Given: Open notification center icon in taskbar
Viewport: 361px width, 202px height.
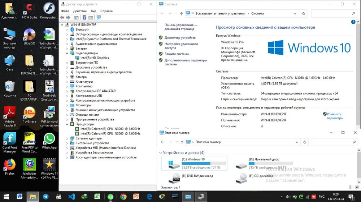Looking at the screenshot, I should point(351,197).
